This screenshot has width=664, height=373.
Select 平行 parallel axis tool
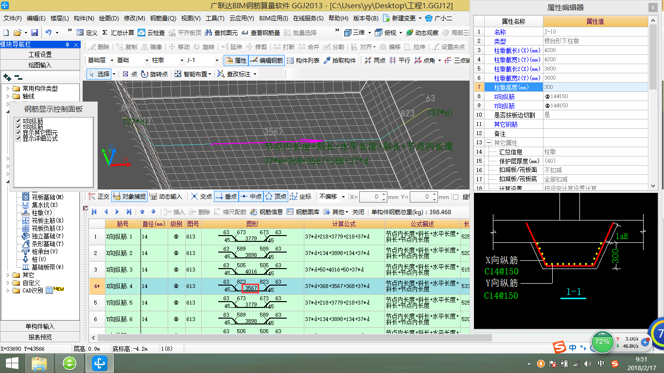pos(400,61)
